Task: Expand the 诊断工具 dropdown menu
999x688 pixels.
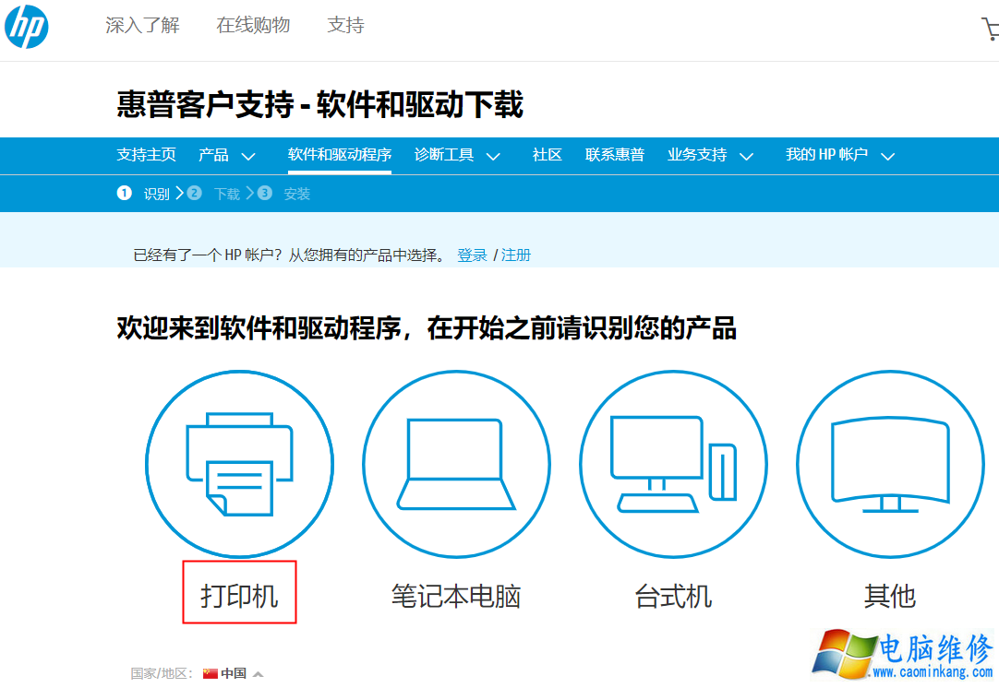Action: [x=457, y=155]
